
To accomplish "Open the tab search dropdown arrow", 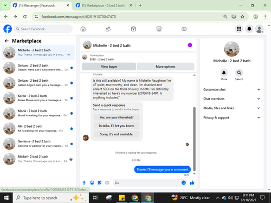I will [x=5, y=5].
